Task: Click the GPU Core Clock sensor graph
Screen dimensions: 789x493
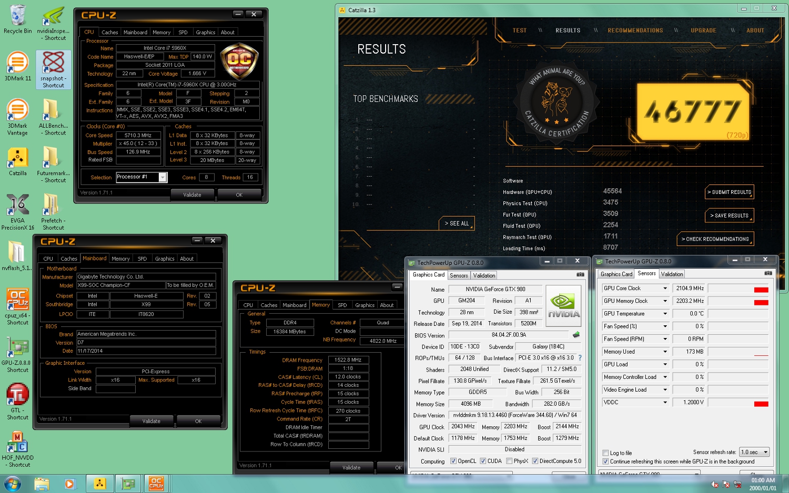Action: coord(738,289)
